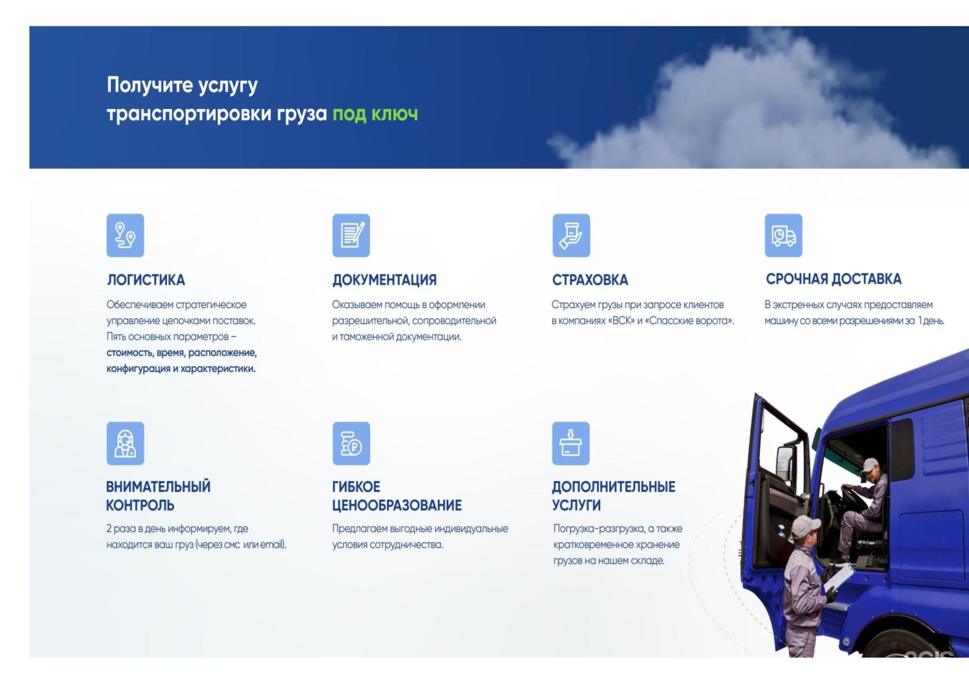Select the СТРАХОВКА heading
Viewport: 969px width, 685px height.
590,280
